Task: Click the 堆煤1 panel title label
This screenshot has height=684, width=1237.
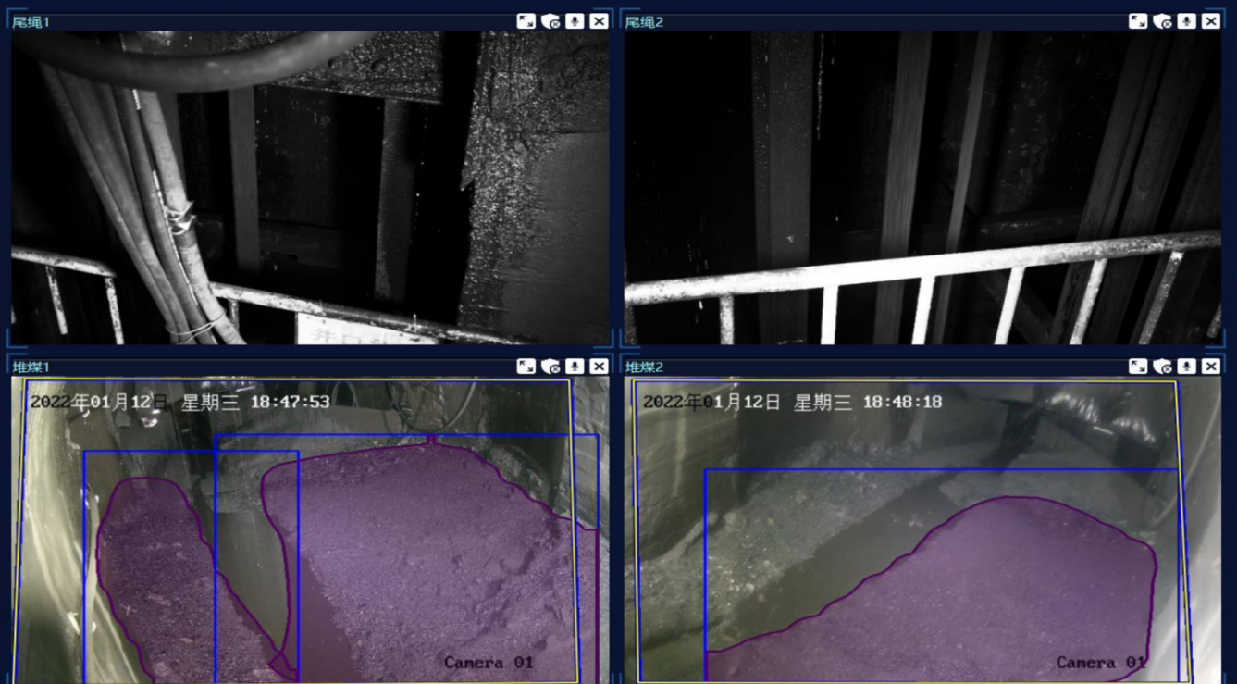Action: [x=31, y=367]
